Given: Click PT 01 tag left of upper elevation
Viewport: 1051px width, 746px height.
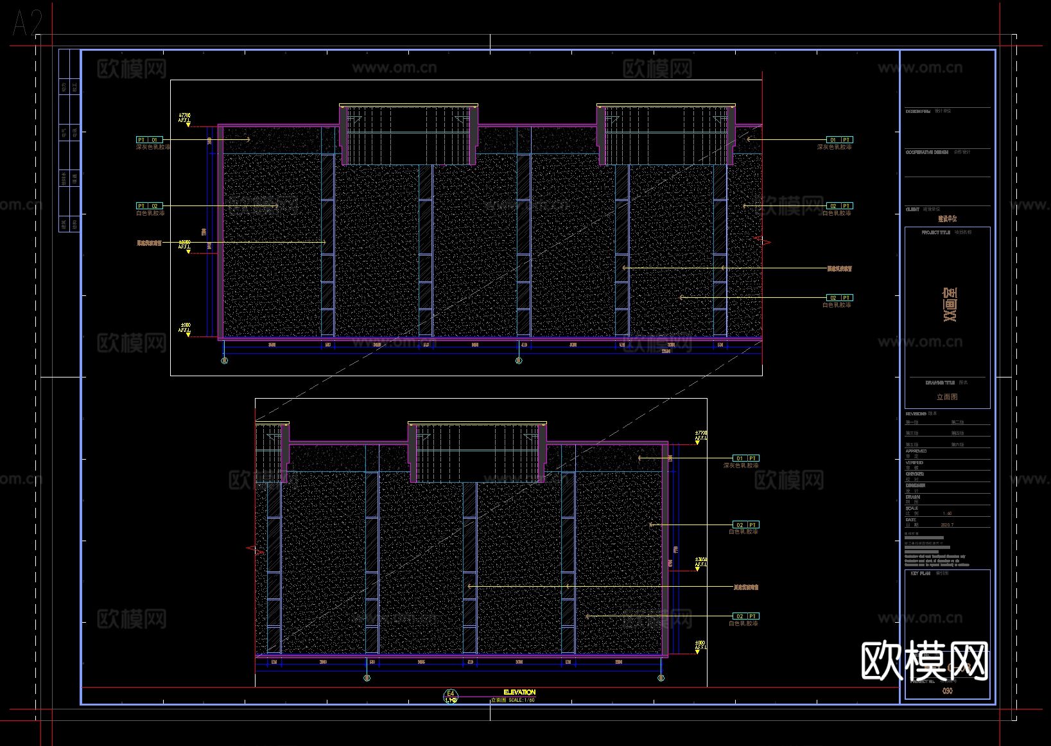Looking at the screenshot, I should 149,139.
